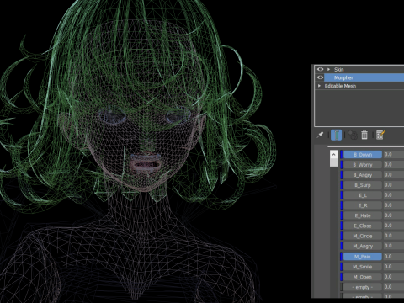The image size is (404, 303).
Task: Click the gray indicator beside first empty channel
Action: click(342, 287)
